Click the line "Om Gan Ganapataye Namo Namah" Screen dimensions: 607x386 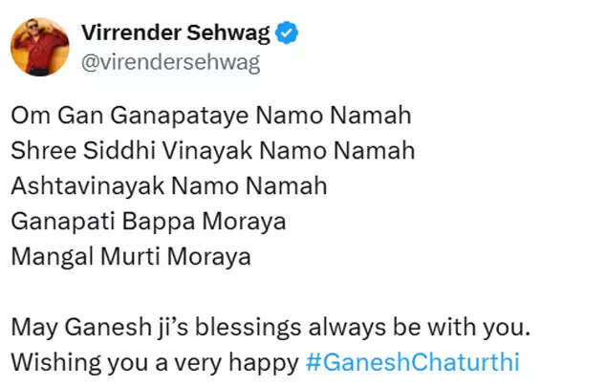[210, 116]
